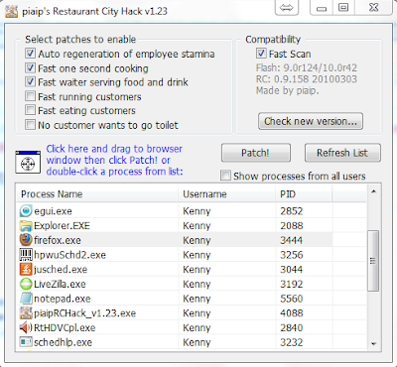Click the Refresh List button

coord(342,153)
